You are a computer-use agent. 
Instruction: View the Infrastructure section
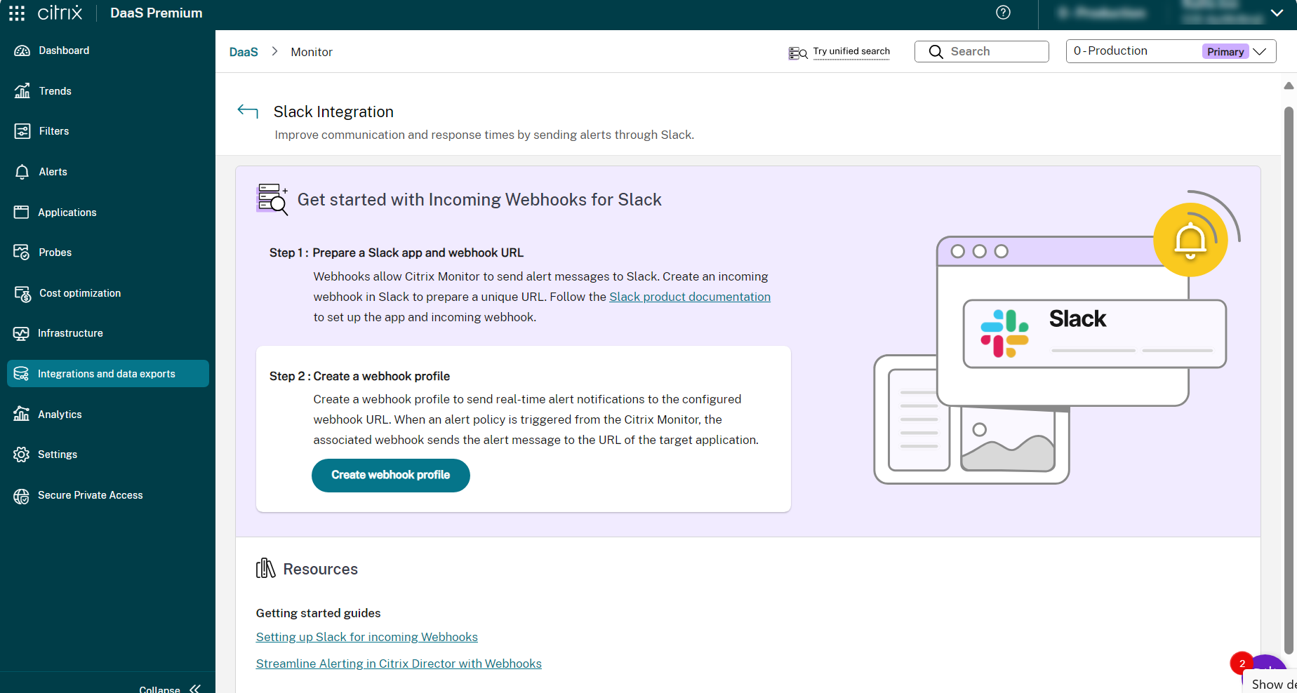(x=70, y=333)
